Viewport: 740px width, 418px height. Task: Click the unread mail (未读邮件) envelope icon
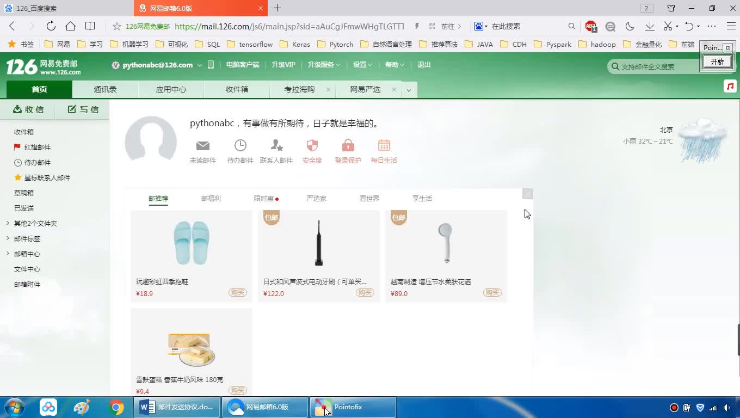point(203,146)
